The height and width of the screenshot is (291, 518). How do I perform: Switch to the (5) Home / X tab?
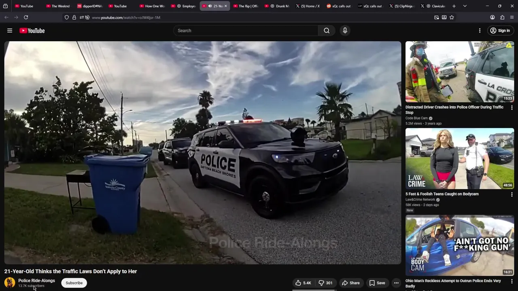click(x=308, y=6)
